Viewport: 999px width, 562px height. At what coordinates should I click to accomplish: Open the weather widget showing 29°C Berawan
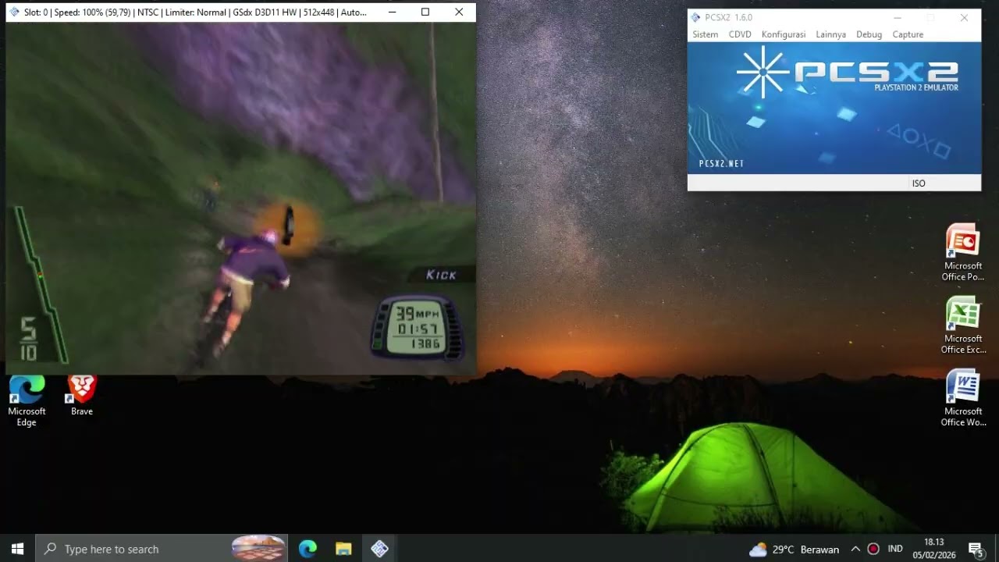pos(794,550)
